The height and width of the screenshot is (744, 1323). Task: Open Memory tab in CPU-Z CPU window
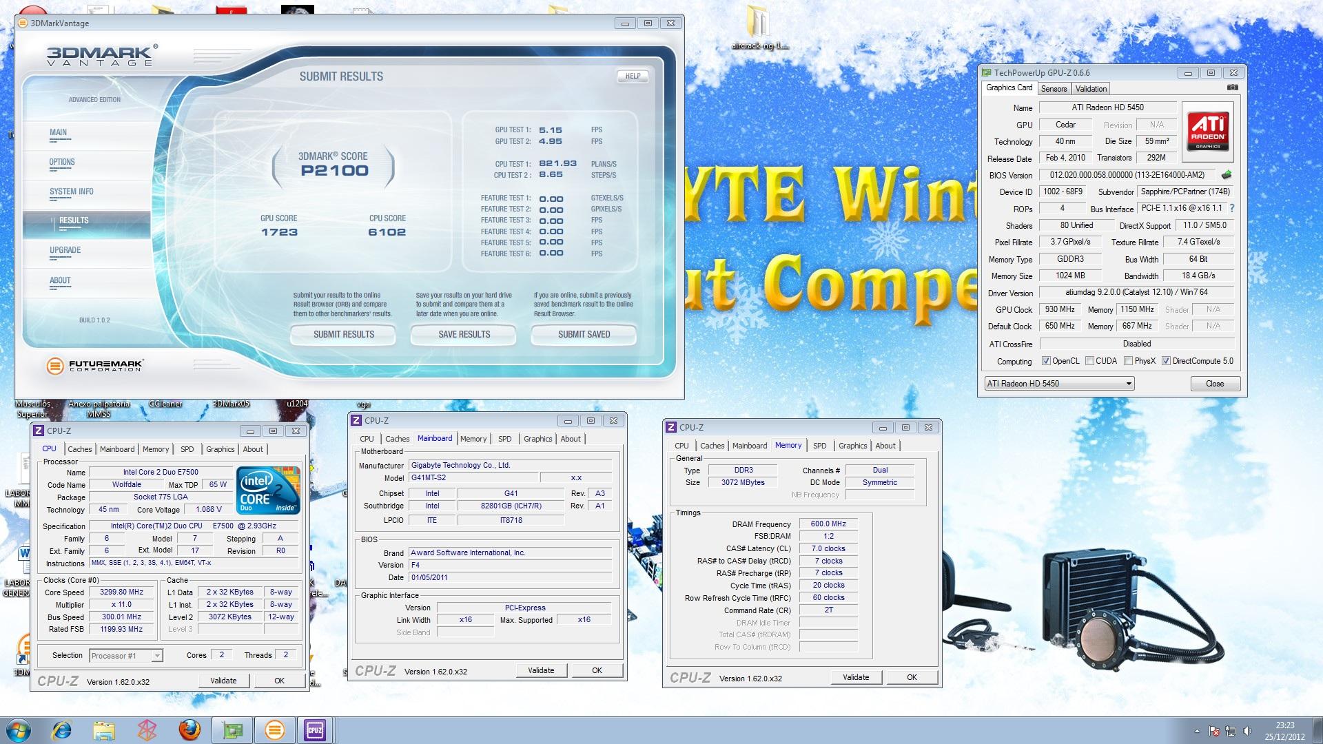[156, 449]
